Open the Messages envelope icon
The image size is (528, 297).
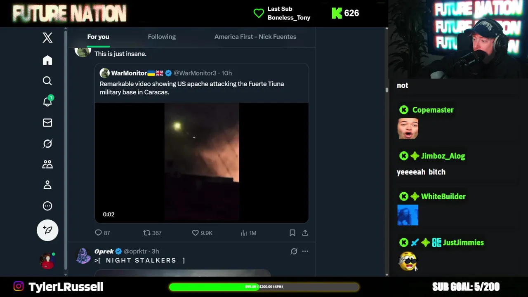coord(47,123)
